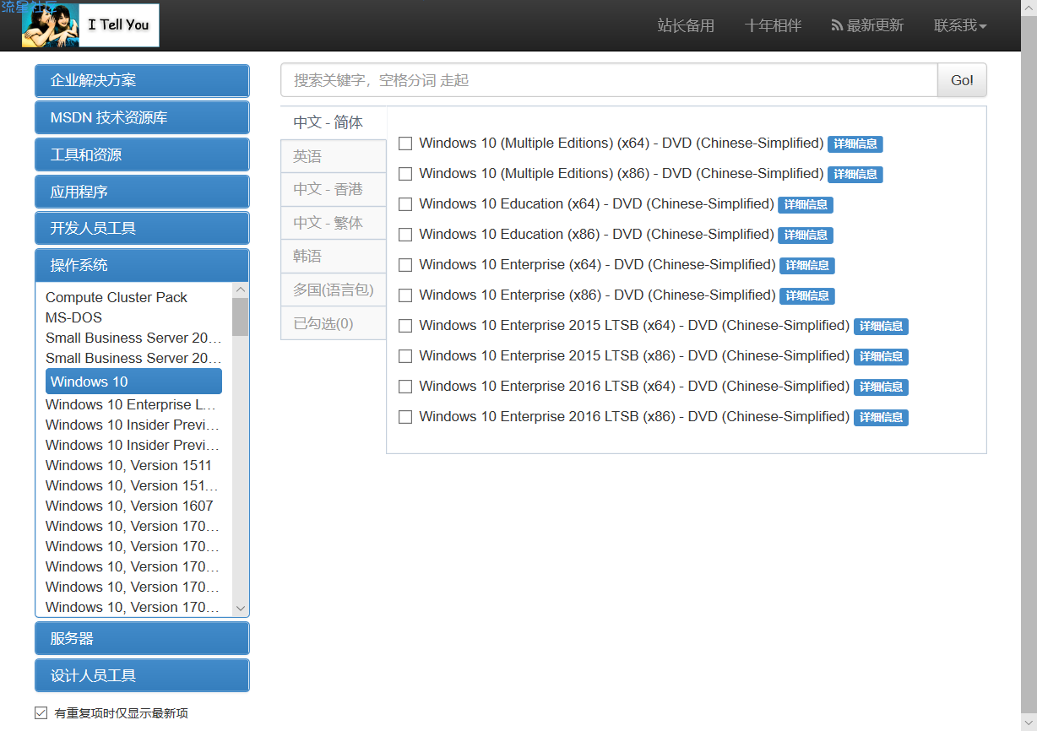The height and width of the screenshot is (731, 1037).
Task: Expand the 应用程序 section
Action: [142, 192]
